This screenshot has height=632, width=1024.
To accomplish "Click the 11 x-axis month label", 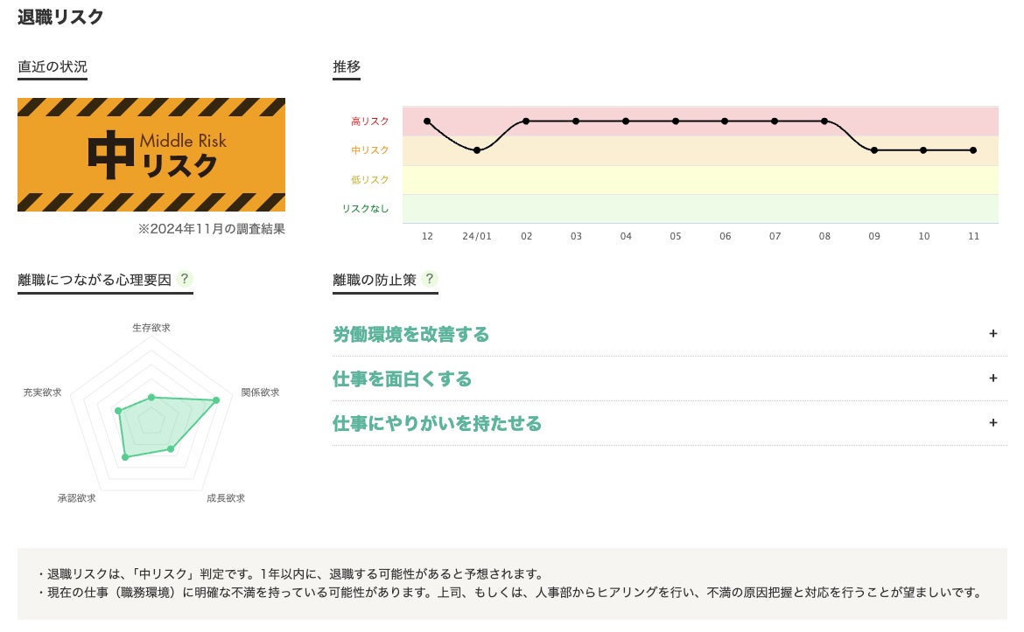I will point(974,236).
